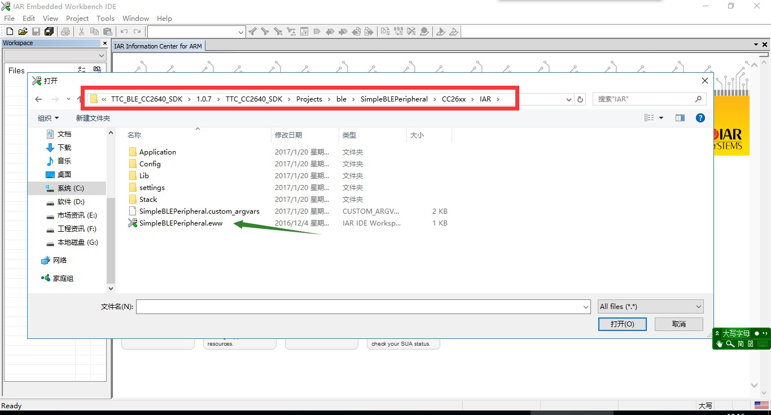The image size is (771, 415).
Task: Expand the 文件名 filename dropdown arrow
Action: point(586,307)
